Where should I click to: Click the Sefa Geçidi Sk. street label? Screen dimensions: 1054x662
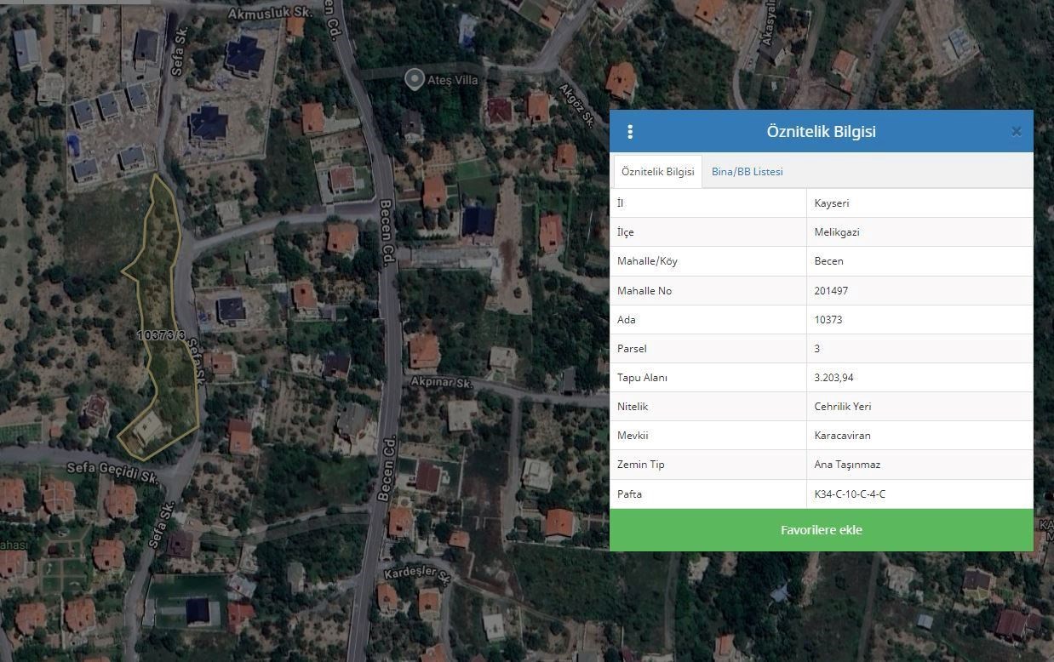coord(114,474)
